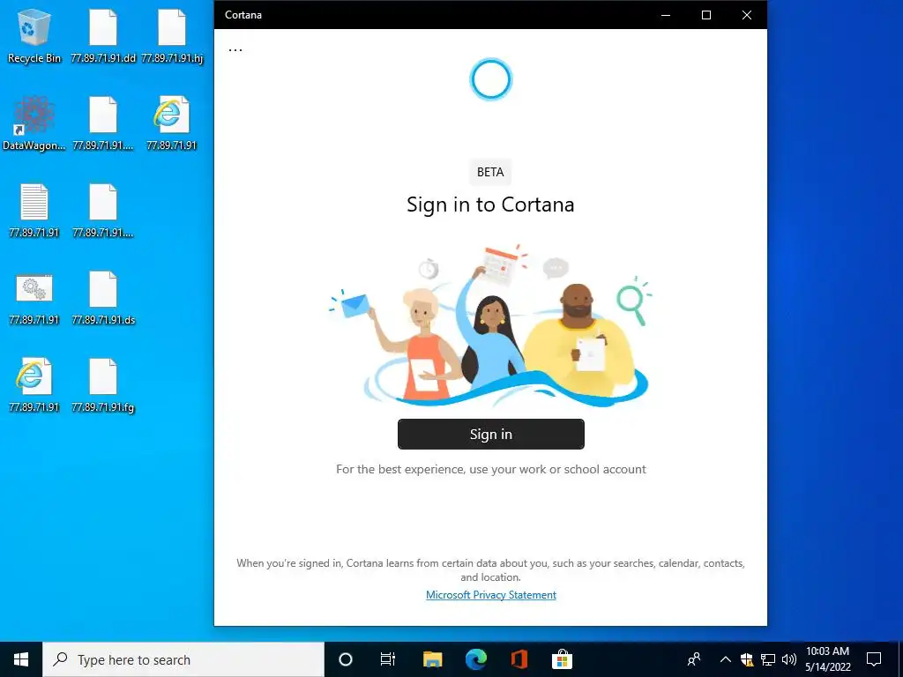This screenshot has width=903, height=677.
Task: Select the 77.89.71.91.dd file icon
Action: coord(103,35)
